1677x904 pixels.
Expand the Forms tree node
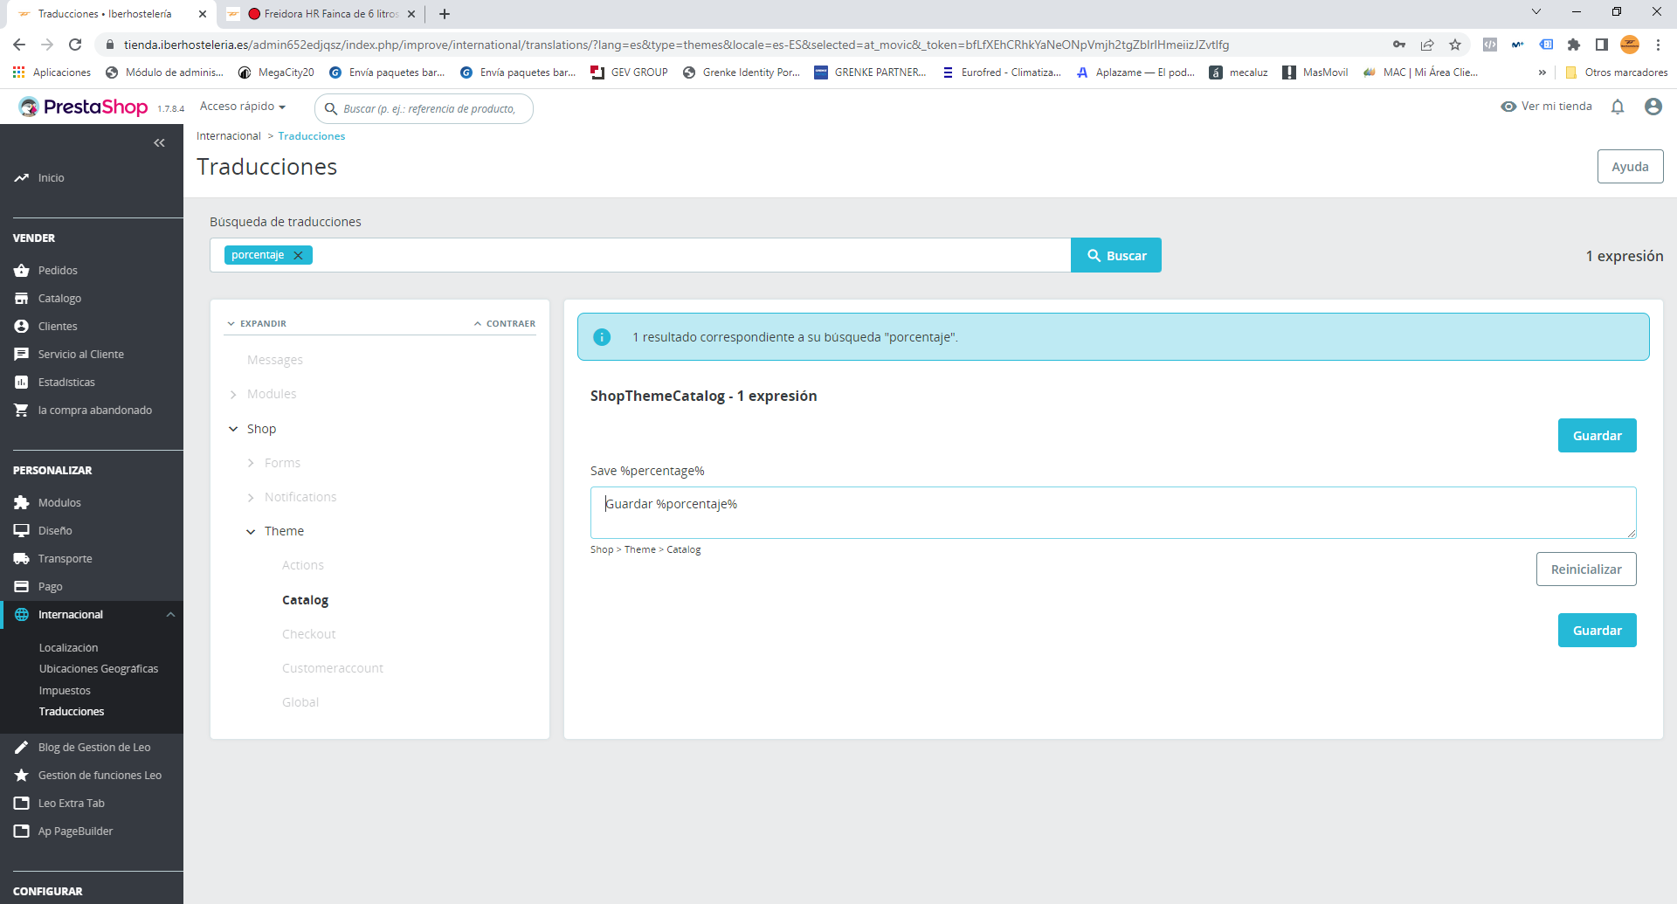pyautogui.click(x=251, y=463)
